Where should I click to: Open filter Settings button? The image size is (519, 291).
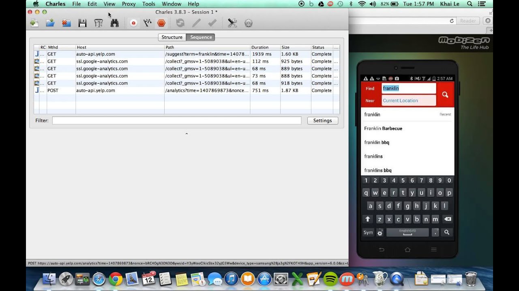pos(322,120)
